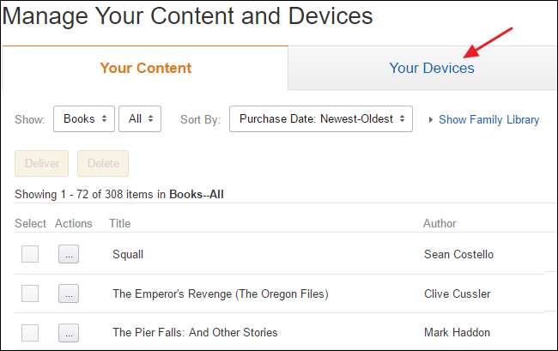The height and width of the screenshot is (351, 558).
Task: Open the book title Squall
Action: click(x=128, y=254)
